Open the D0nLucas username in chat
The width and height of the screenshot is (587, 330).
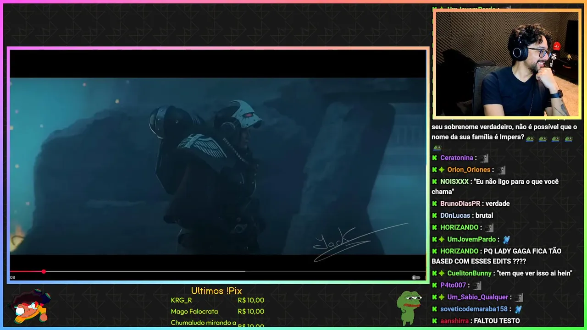pyautogui.click(x=455, y=215)
